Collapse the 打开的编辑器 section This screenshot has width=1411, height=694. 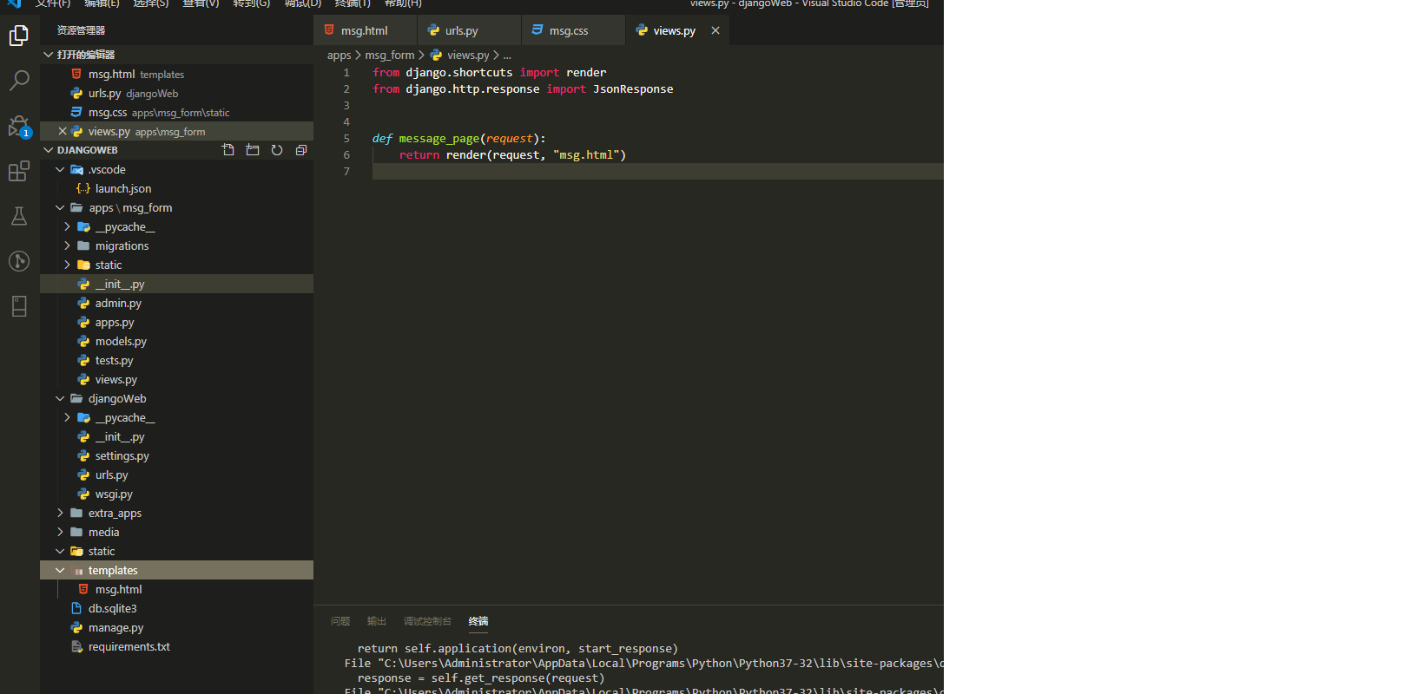176,55
